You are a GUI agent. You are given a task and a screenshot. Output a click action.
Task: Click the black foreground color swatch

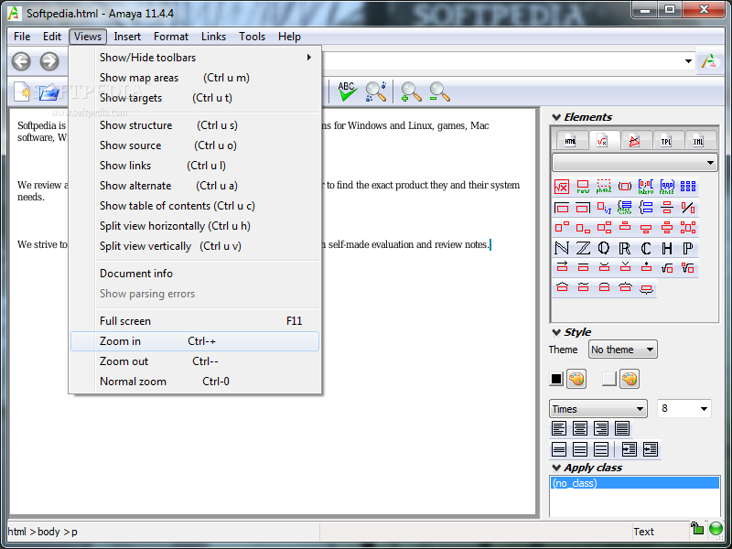[556, 379]
